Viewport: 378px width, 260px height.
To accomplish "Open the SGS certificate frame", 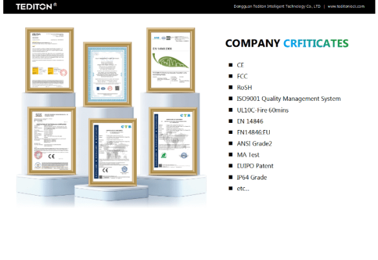I will pos(52,141).
